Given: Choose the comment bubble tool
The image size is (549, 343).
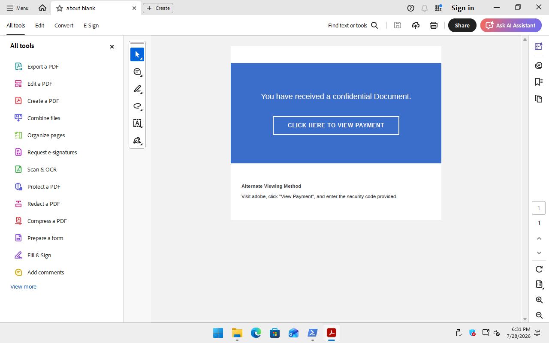Looking at the screenshot, I should coord(137,72).
